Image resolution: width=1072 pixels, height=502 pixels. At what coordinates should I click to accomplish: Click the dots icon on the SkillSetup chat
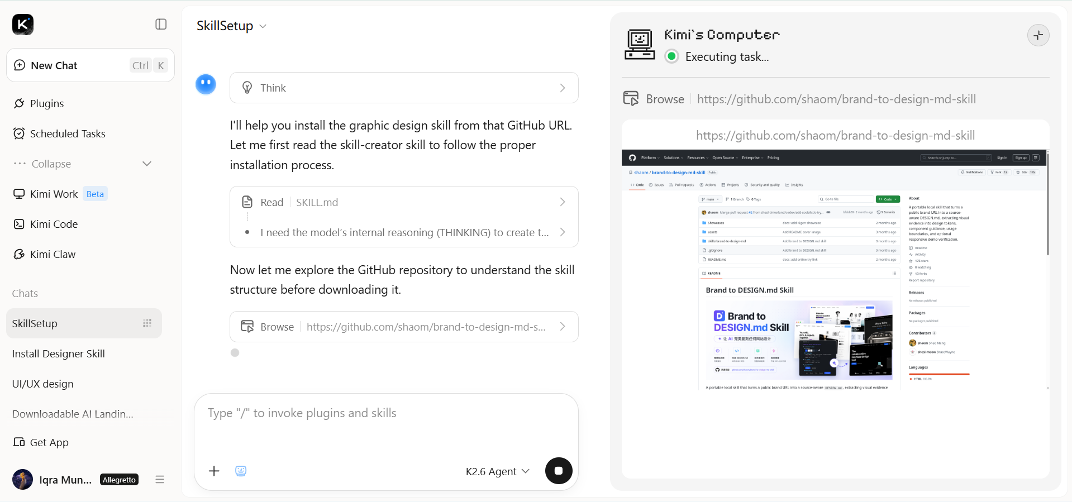(x=147, y=323)
